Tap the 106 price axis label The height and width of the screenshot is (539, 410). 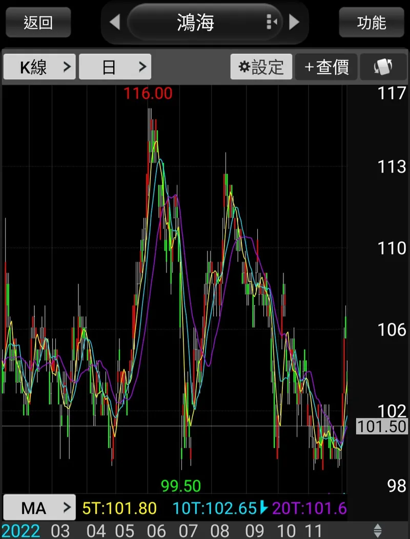click(x=392, y=330)
